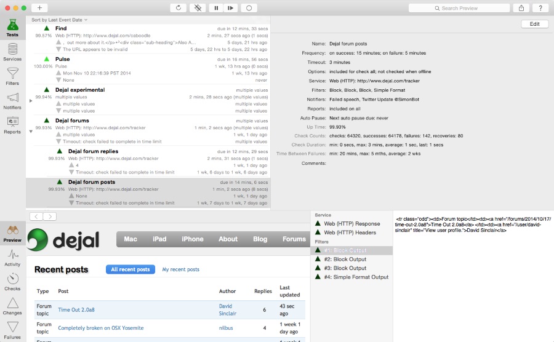Click the play-step resume toolbar button
This screenshot has height=342, width=554.
click(230, 8)
